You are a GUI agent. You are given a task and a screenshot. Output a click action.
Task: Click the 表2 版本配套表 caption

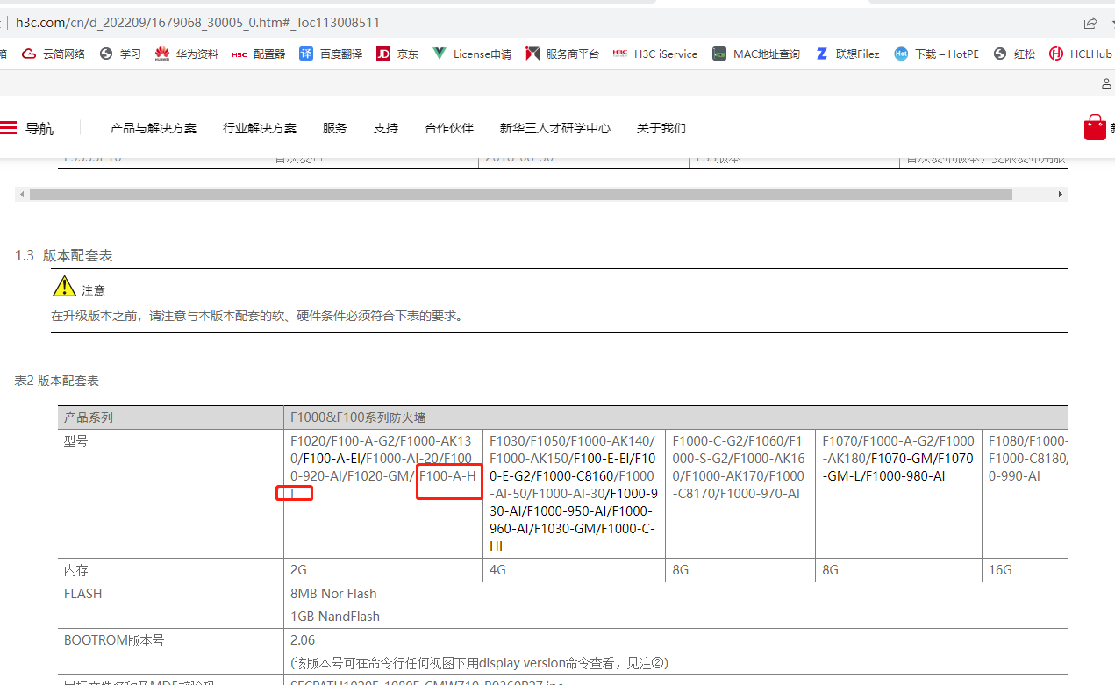57,381
